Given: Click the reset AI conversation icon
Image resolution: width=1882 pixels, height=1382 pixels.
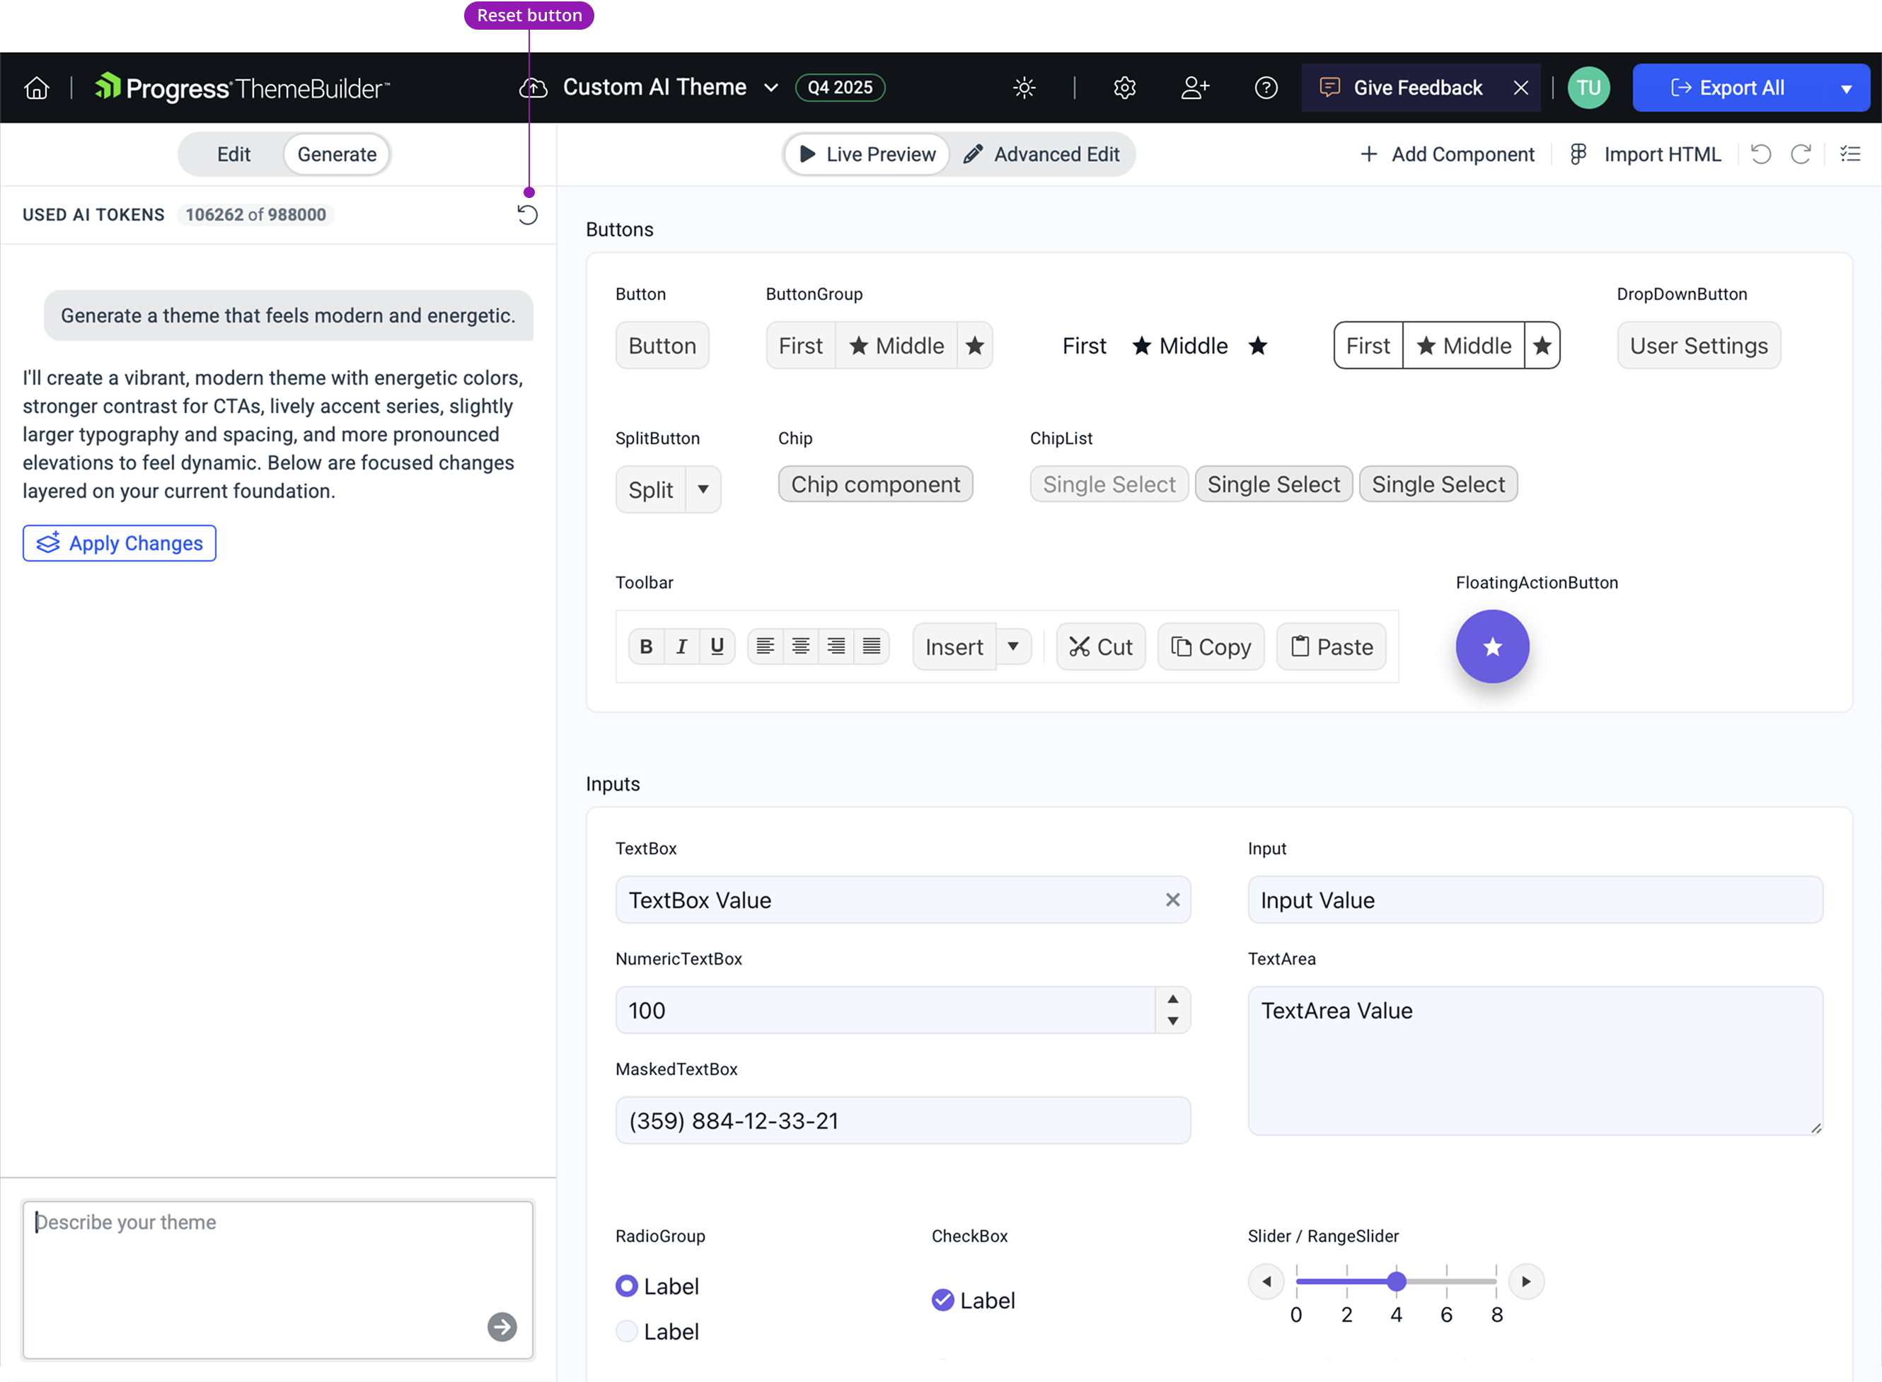Looking at the screenshot, I should pos(527,215).
